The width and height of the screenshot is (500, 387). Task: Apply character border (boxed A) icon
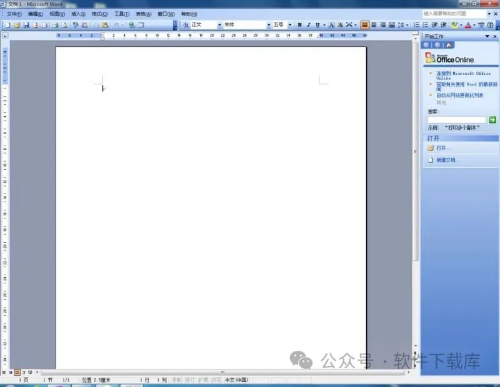(x=332, y=25)
